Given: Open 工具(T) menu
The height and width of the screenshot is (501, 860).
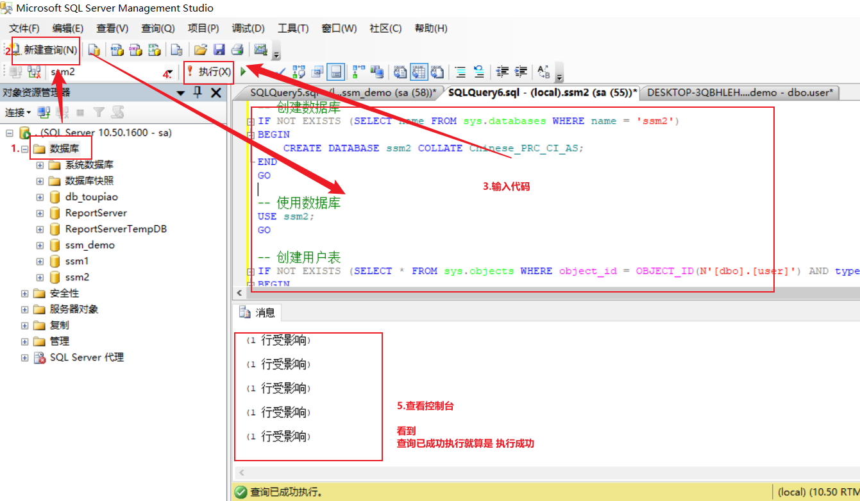Looking at the screenshot, I should coord(293,28).
